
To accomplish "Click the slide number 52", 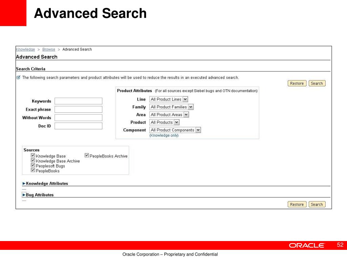I will [x=340, y=245].
